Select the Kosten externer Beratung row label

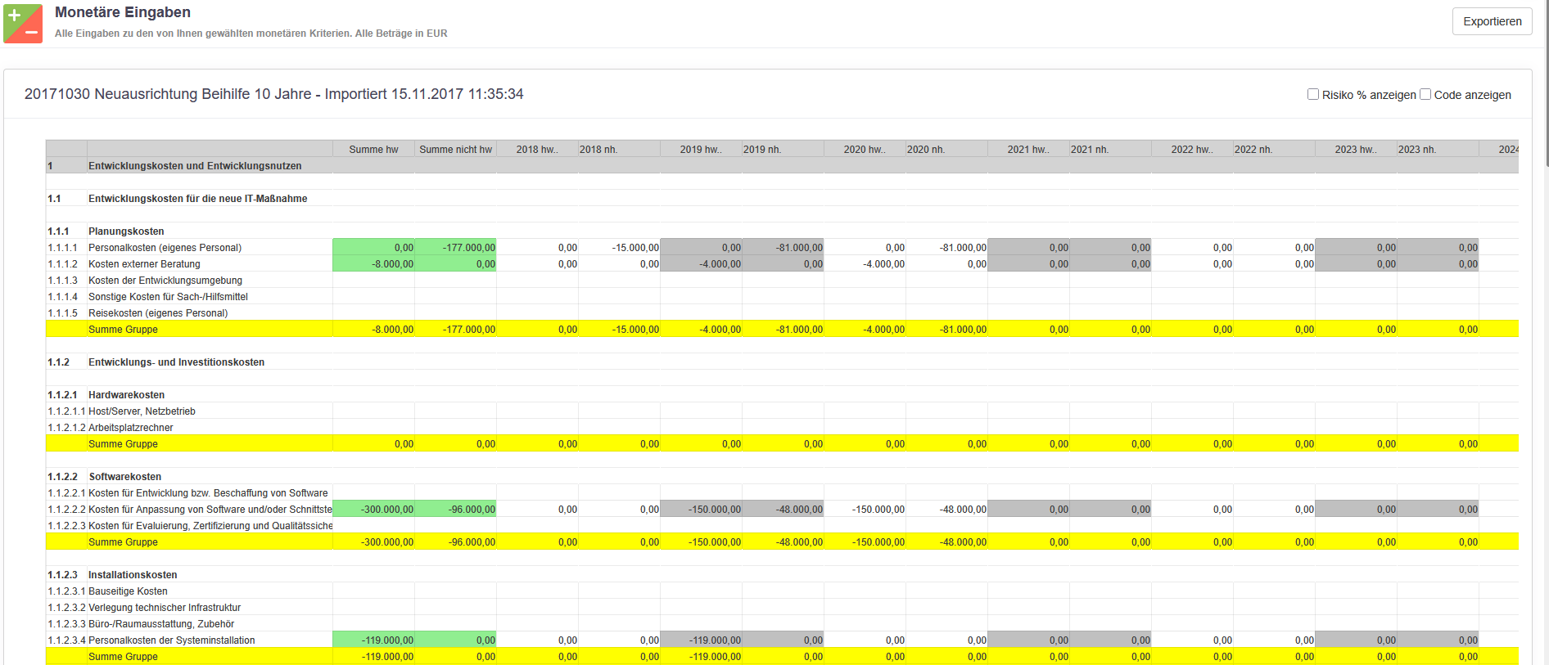point(144,264)
